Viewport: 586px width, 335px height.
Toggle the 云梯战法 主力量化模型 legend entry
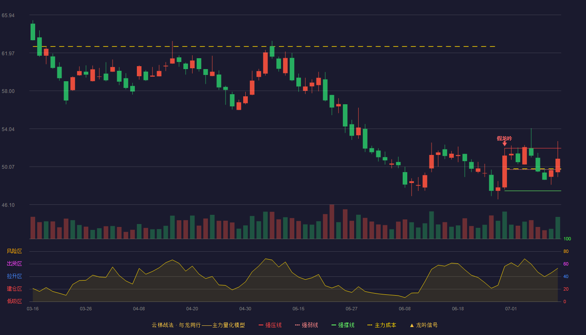[198, 325]
